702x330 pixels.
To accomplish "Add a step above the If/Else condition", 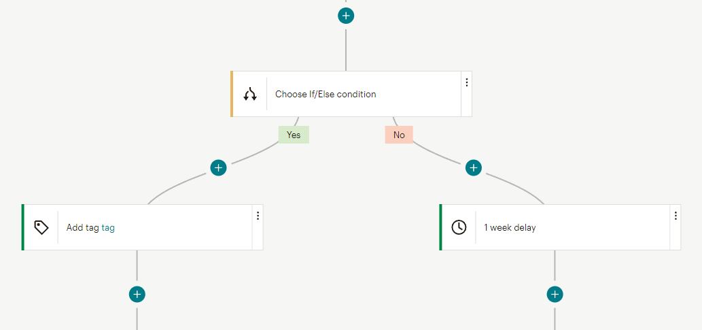I will (x=346, y=16).
